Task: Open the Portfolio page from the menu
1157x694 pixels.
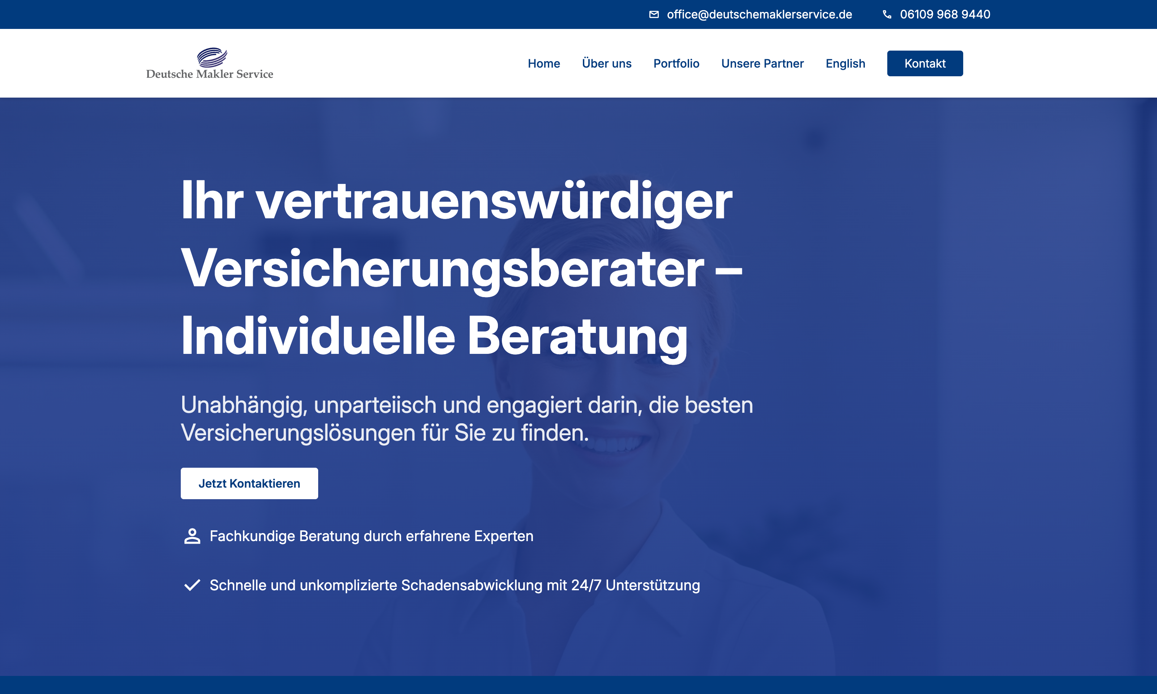Action: [x=676, y=63]
